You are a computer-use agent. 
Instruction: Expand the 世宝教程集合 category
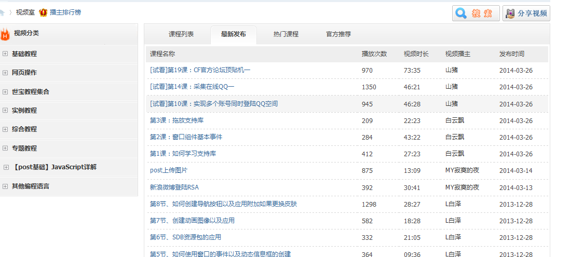pyautogui.click(x=5, y=92)
